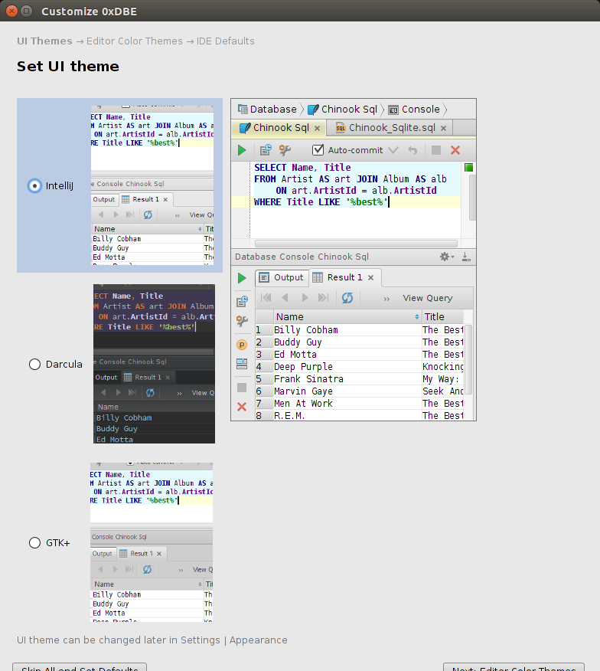Screen dimensions: 600x671
Task: Click the red X cancel icon beside Auto-commit
Action: (455, 150)
